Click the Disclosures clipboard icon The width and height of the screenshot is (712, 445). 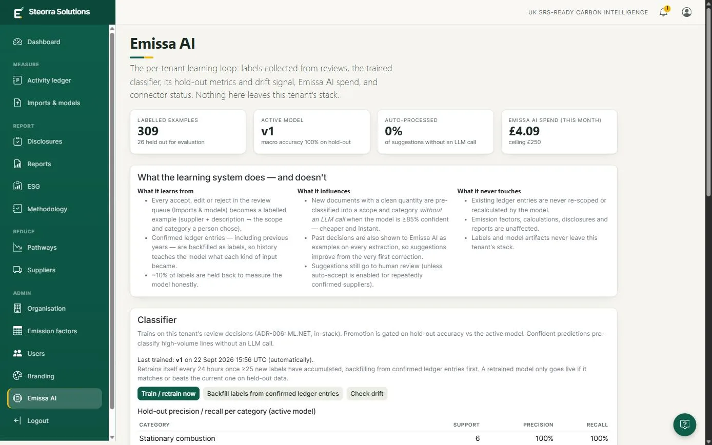[17, 141]
